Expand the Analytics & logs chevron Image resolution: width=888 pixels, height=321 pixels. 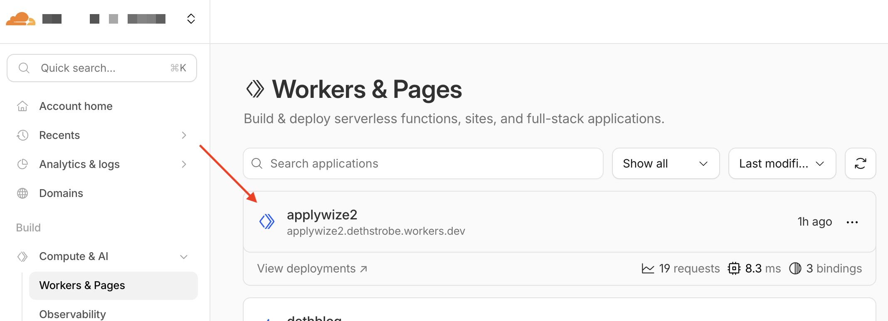[184, 164]
